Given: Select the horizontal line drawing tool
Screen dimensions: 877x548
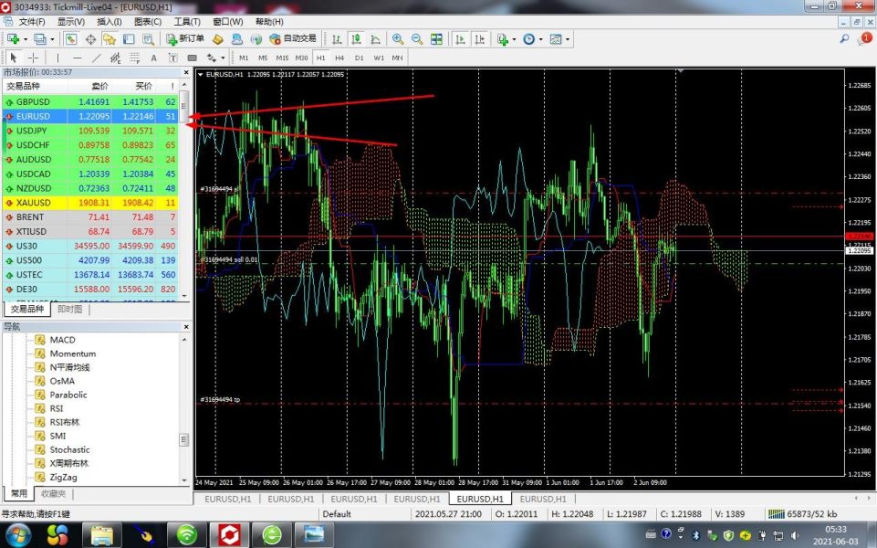Looking at the screenshot, I should pyautogui.click(x=77, y=58).
